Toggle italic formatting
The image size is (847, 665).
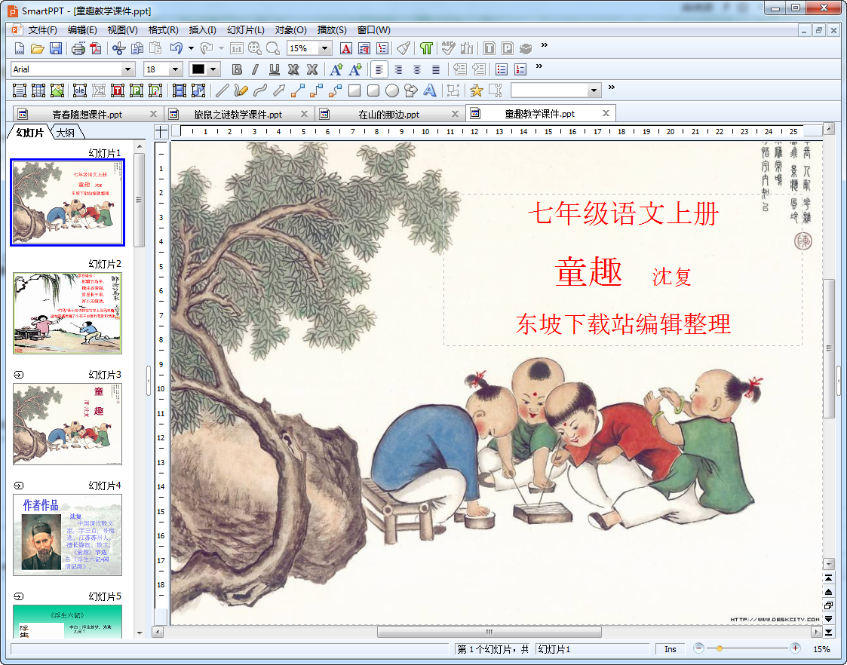(x=256, y=69)
